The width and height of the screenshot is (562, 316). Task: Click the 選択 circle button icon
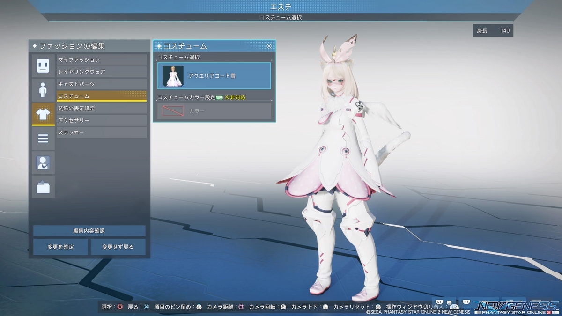[x=120, y=307]
